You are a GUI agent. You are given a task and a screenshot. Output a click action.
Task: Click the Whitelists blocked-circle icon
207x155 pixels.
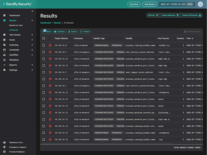pyautogui.click(x=4, y=60)
